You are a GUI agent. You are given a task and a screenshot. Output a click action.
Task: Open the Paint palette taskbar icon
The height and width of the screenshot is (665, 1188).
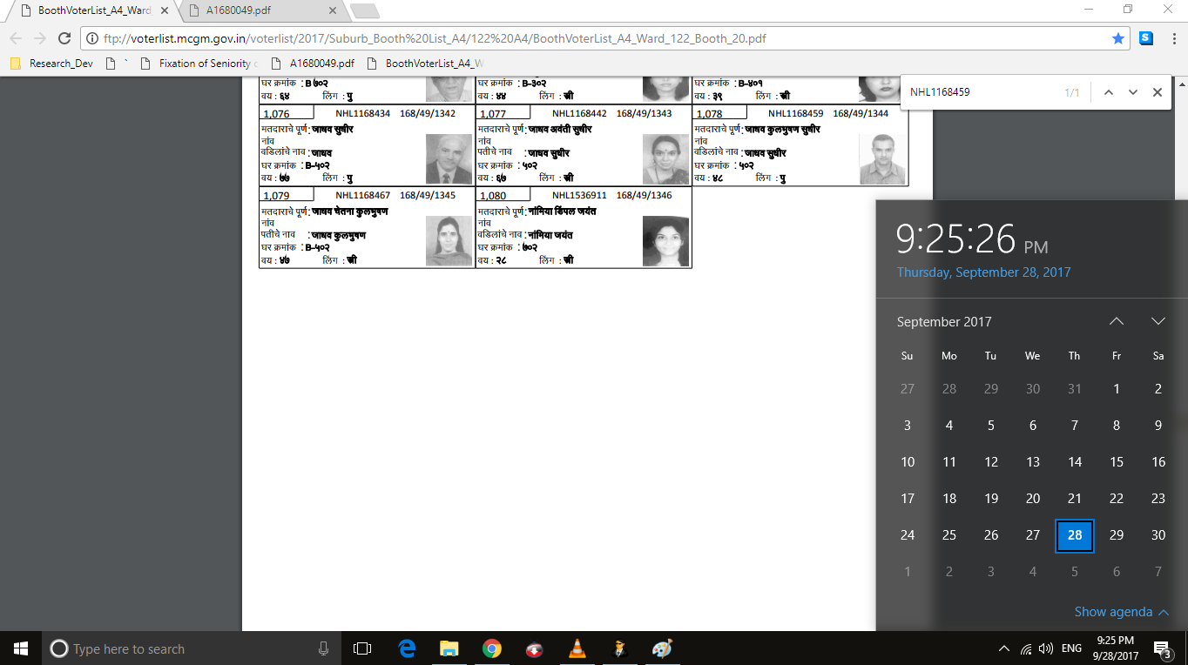click(662, 648)
